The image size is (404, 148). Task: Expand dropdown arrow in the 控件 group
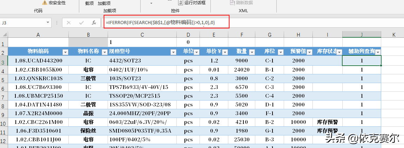click(151, 3)
